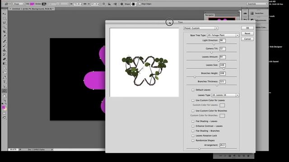Open path alignment options icon
Viewport: 289px width, 162px height.
click(x=109, y=4)
